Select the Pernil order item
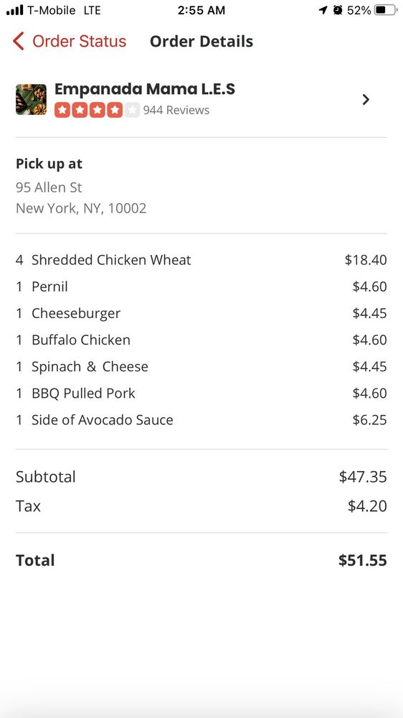Viewport: 403px width, 718px height. pos(201,286)
